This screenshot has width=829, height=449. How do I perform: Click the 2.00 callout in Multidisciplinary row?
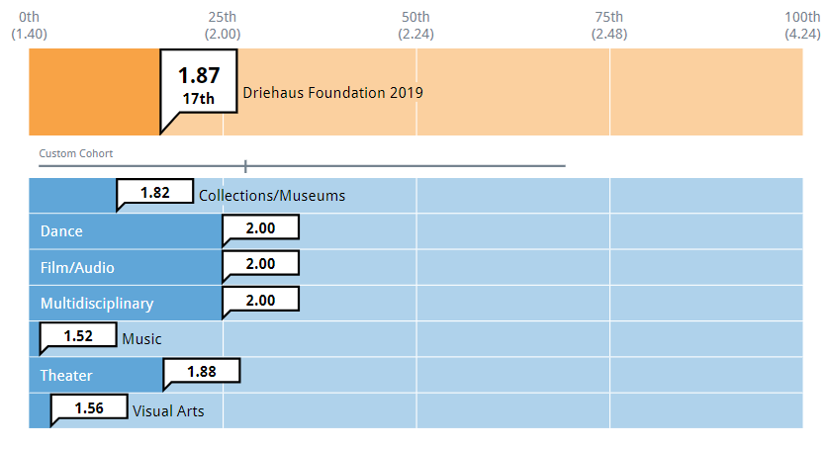(x=260, y=299)
